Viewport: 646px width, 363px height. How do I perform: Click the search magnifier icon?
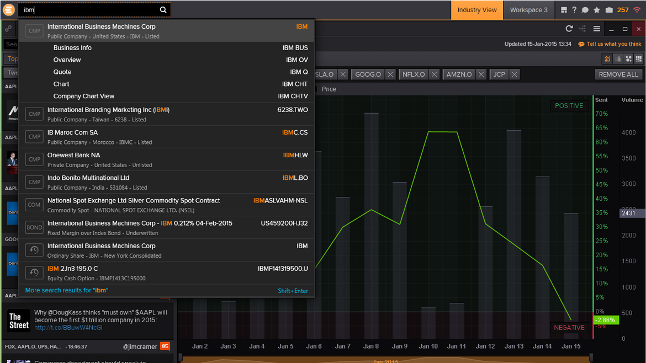(163, 10)
